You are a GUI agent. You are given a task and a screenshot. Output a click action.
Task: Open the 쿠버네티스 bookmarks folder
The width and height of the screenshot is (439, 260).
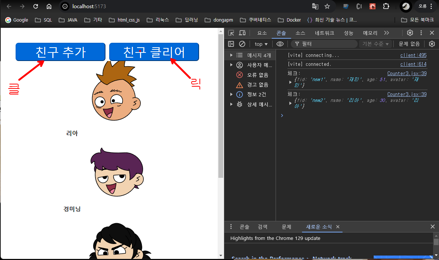pyautogui.click(x=256, y=20)
